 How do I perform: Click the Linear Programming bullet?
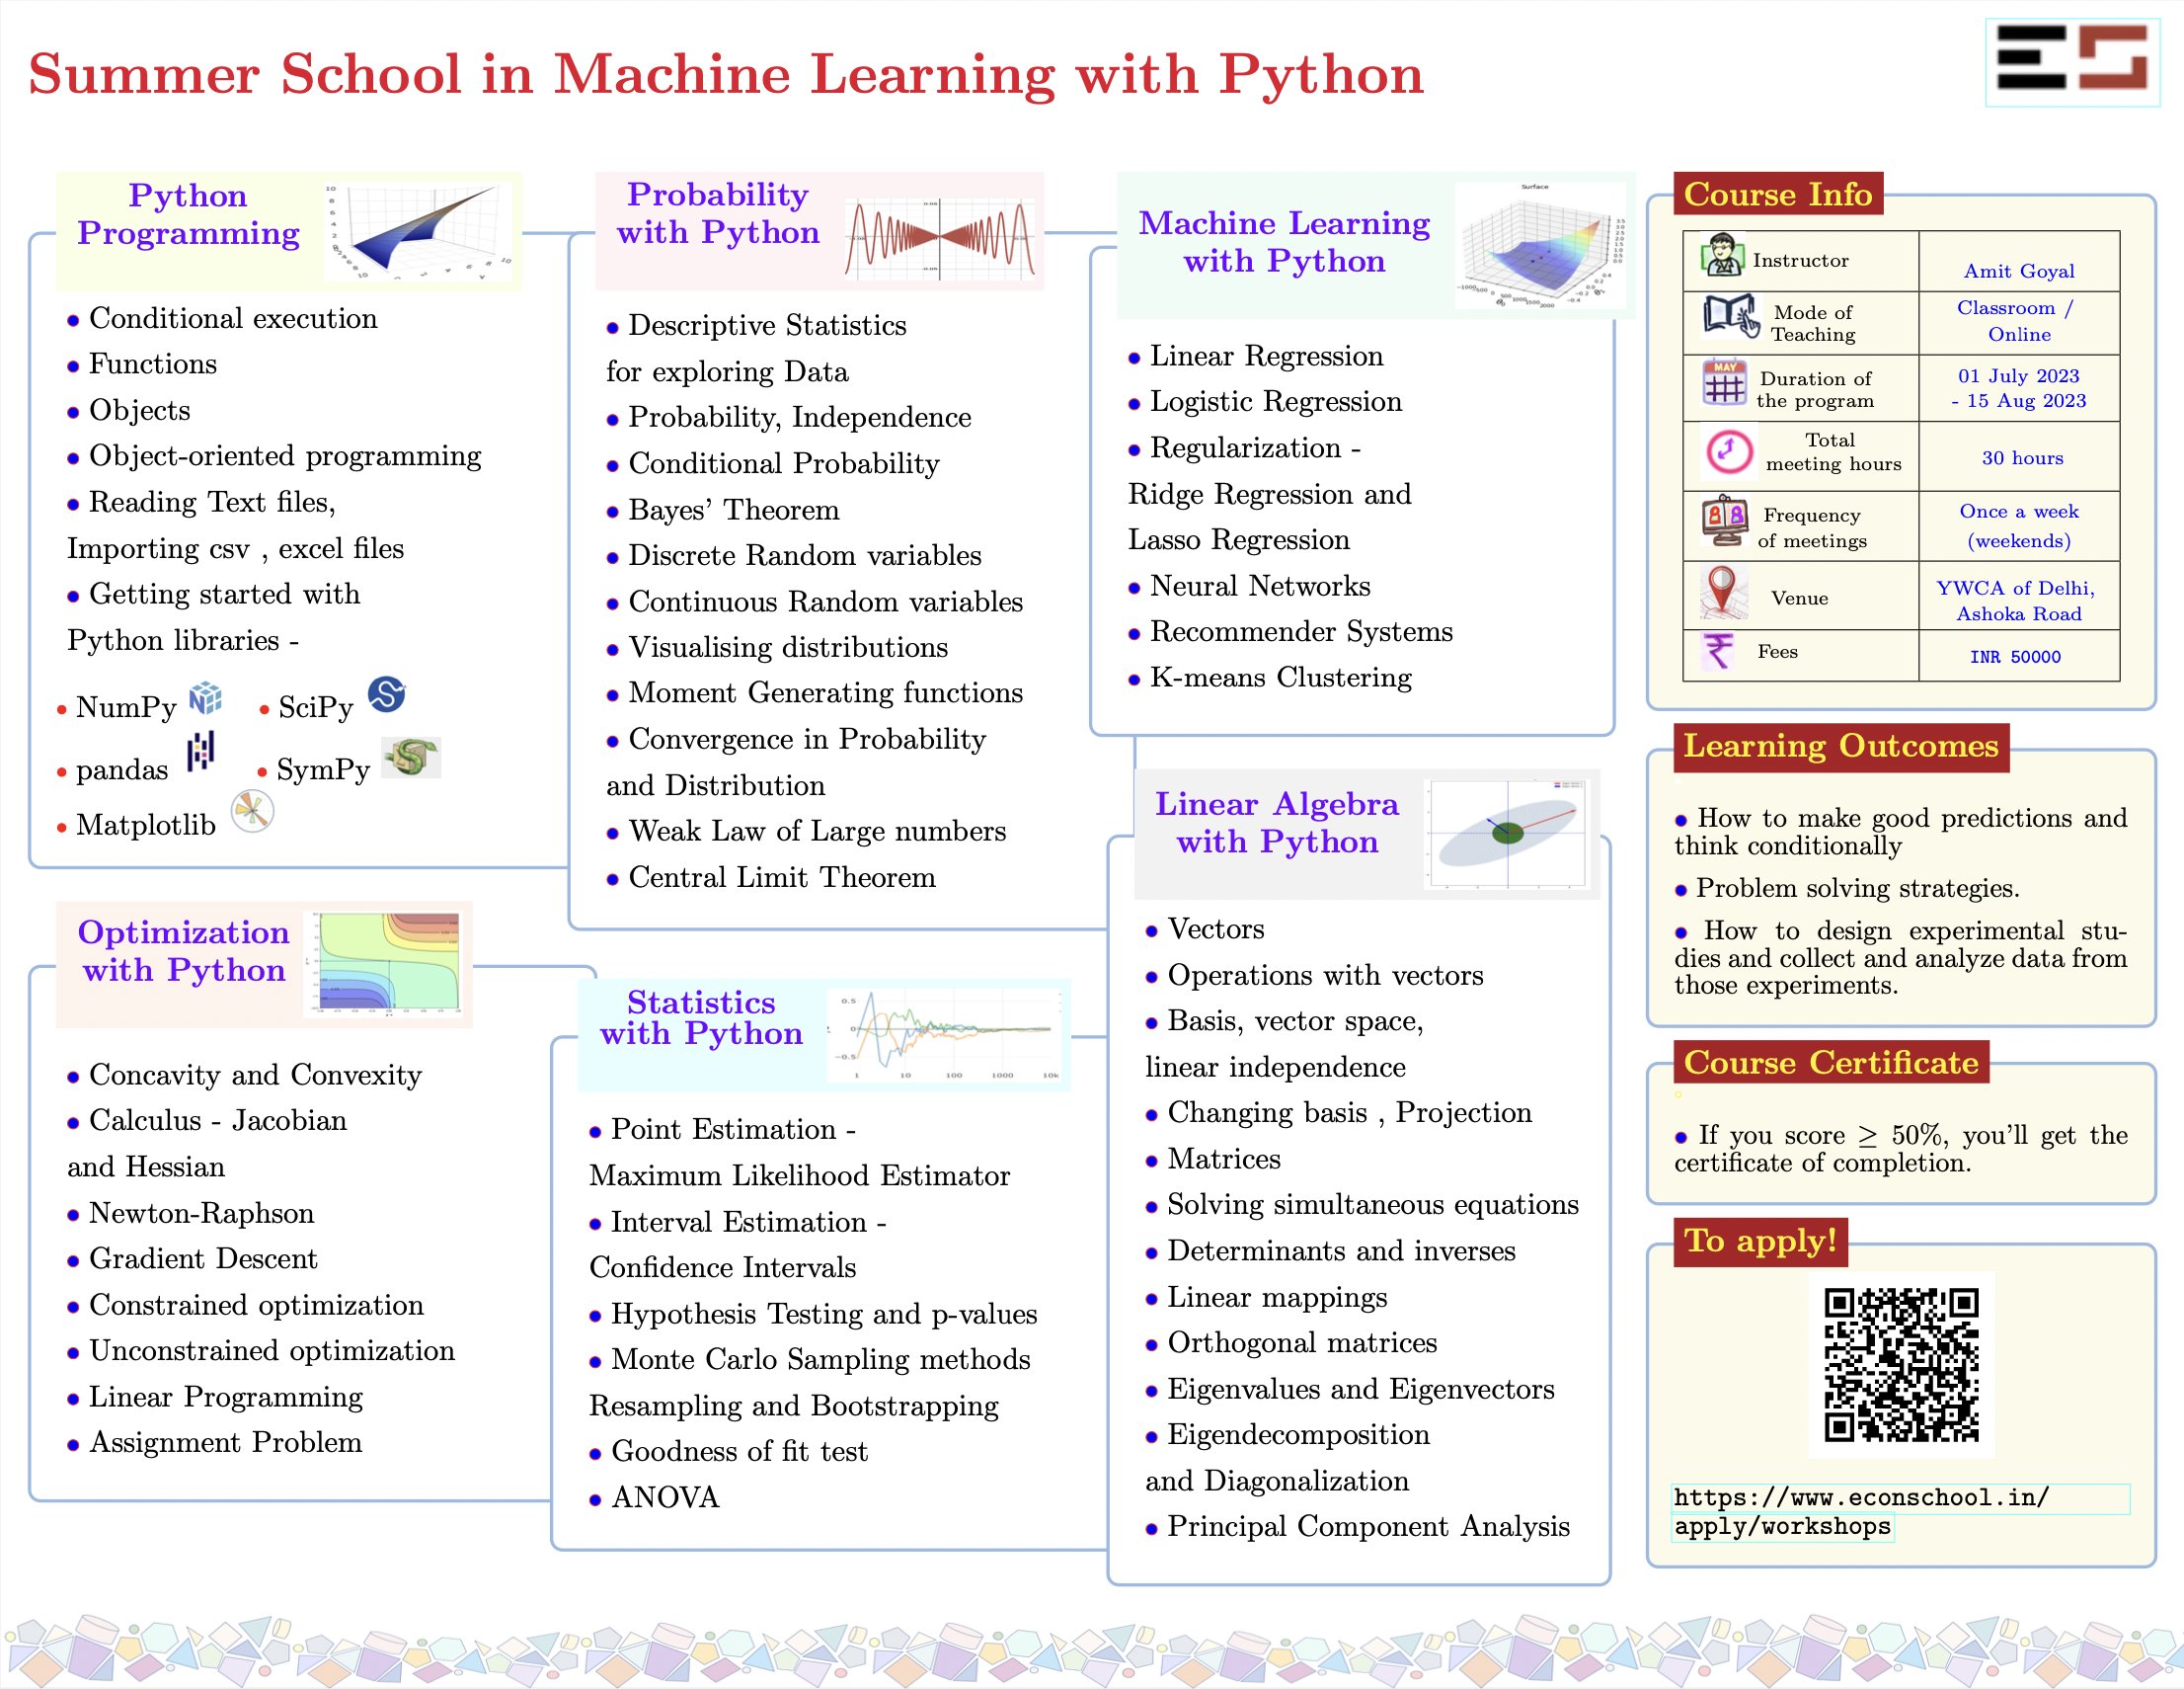click(215, 1397)
